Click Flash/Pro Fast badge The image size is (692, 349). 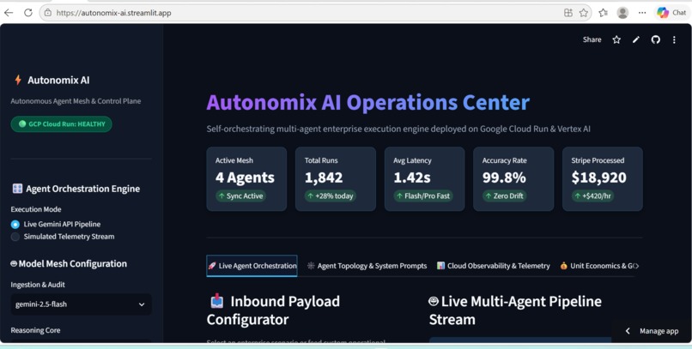click(x=423, y=196)
